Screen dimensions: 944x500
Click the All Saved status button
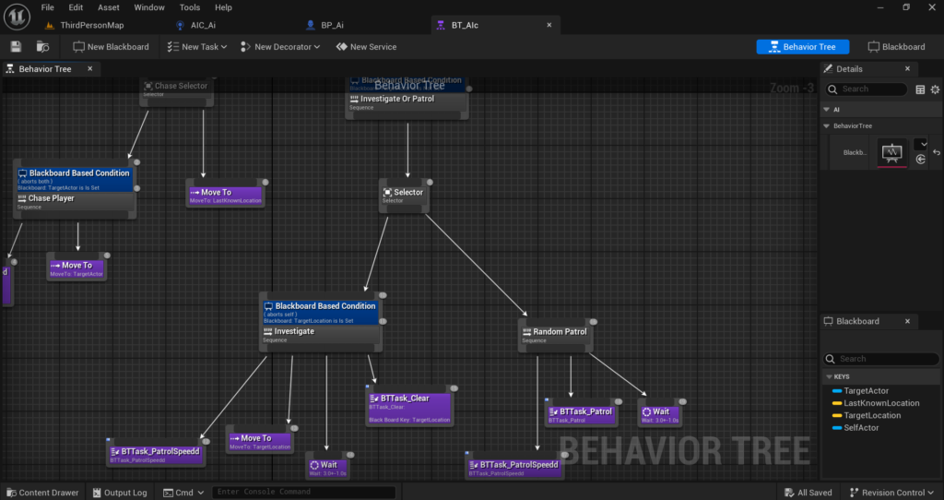tap(808, 493)
